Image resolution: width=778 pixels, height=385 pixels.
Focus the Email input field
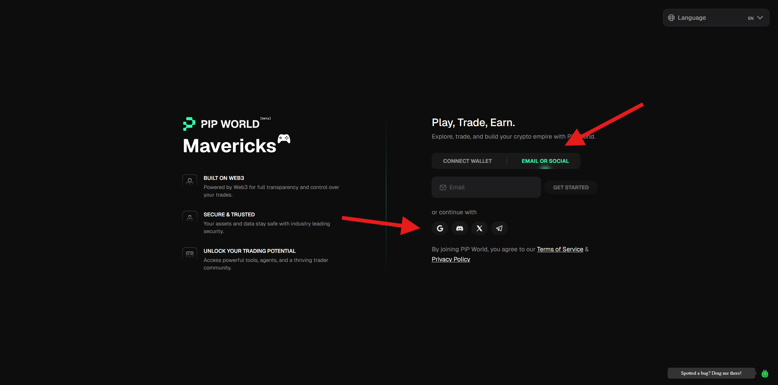493,187
